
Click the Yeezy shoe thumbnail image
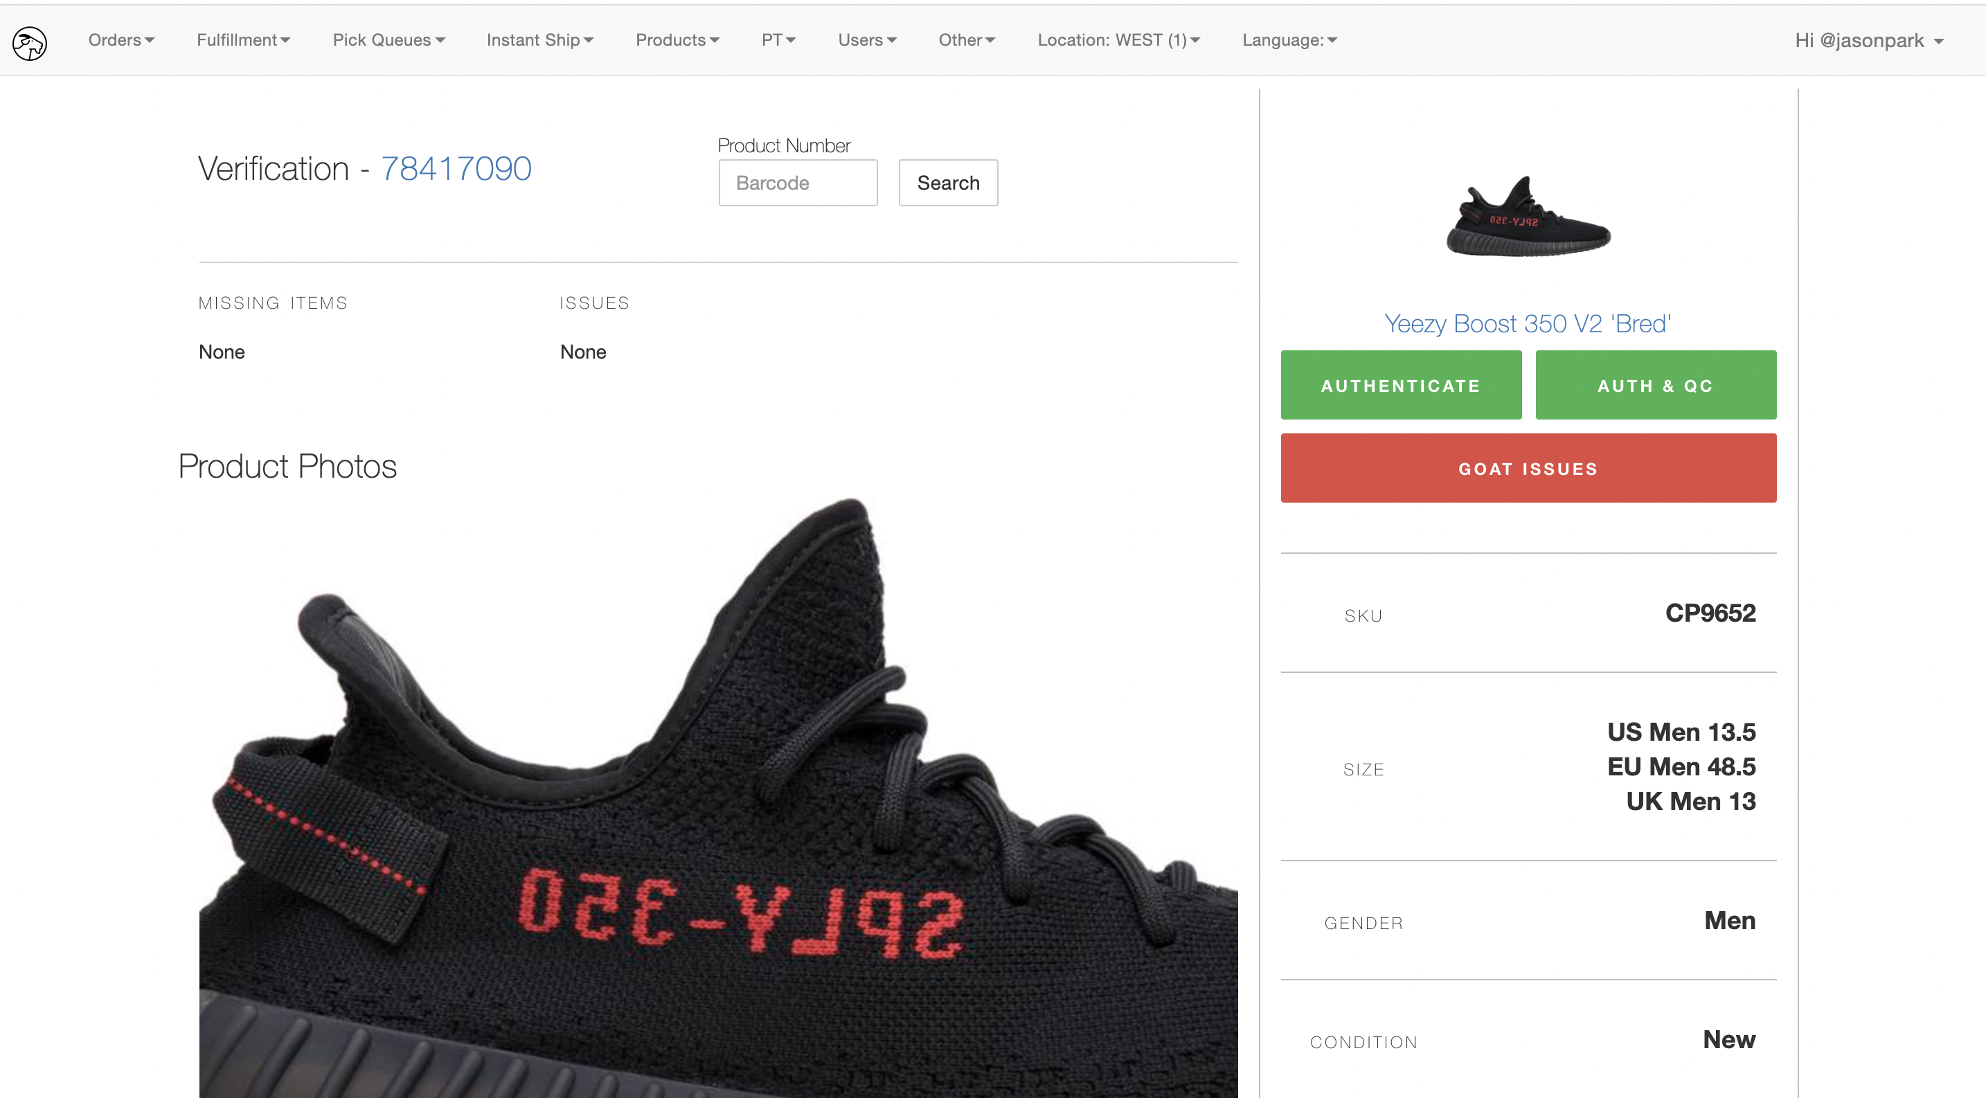[x=1528, y=217]
